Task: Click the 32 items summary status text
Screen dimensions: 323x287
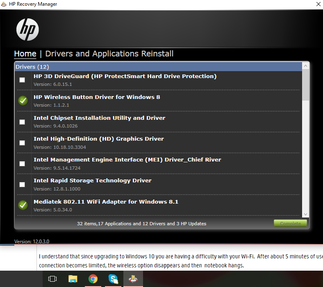Action: pyautogui.click(x=141, y=224)
